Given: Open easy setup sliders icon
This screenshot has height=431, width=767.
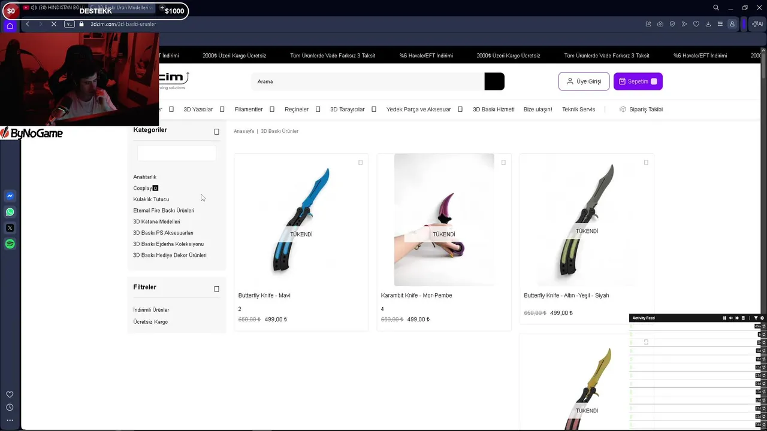Looking at the screenshot, I should point(720,24).
